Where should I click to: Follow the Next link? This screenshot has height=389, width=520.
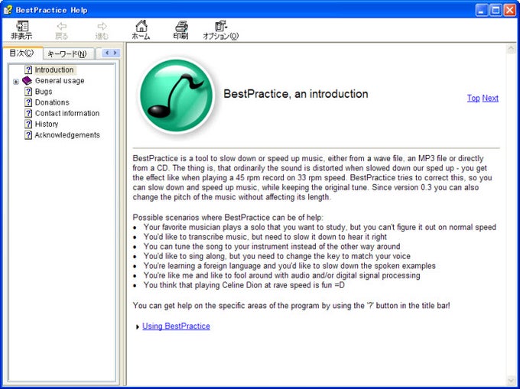click(490, 98)
